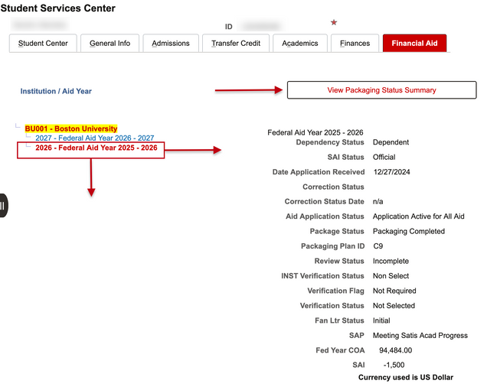Select the Non Select verification value
This screenshot has width=487, height=387.
coord(391,276)
